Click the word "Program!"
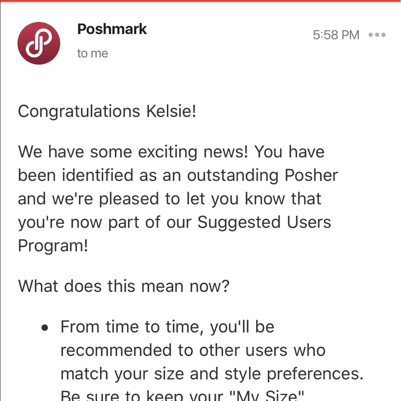The height and width of the screenshot is (401, 401). [53, 245]
